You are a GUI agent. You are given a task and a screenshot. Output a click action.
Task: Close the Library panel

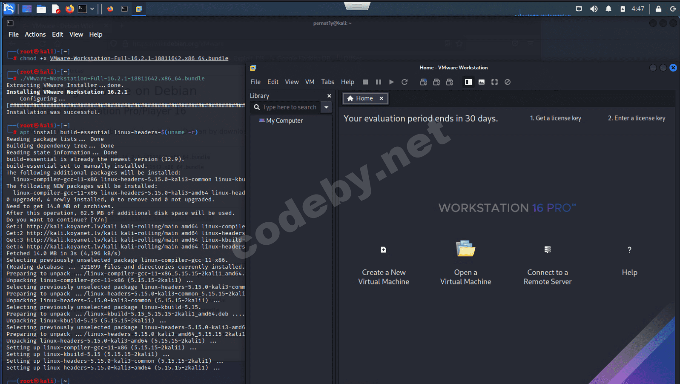329,96
